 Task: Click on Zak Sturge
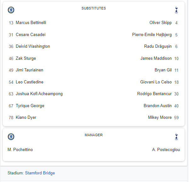[x=26, y=58]
